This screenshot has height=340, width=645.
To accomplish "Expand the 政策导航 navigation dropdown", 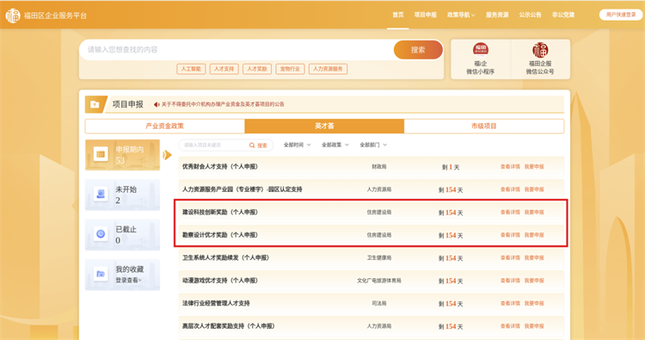I will [x=461, y=15].
